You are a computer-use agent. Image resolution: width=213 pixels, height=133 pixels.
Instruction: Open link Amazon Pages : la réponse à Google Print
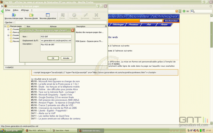click(x=59, y=102)
